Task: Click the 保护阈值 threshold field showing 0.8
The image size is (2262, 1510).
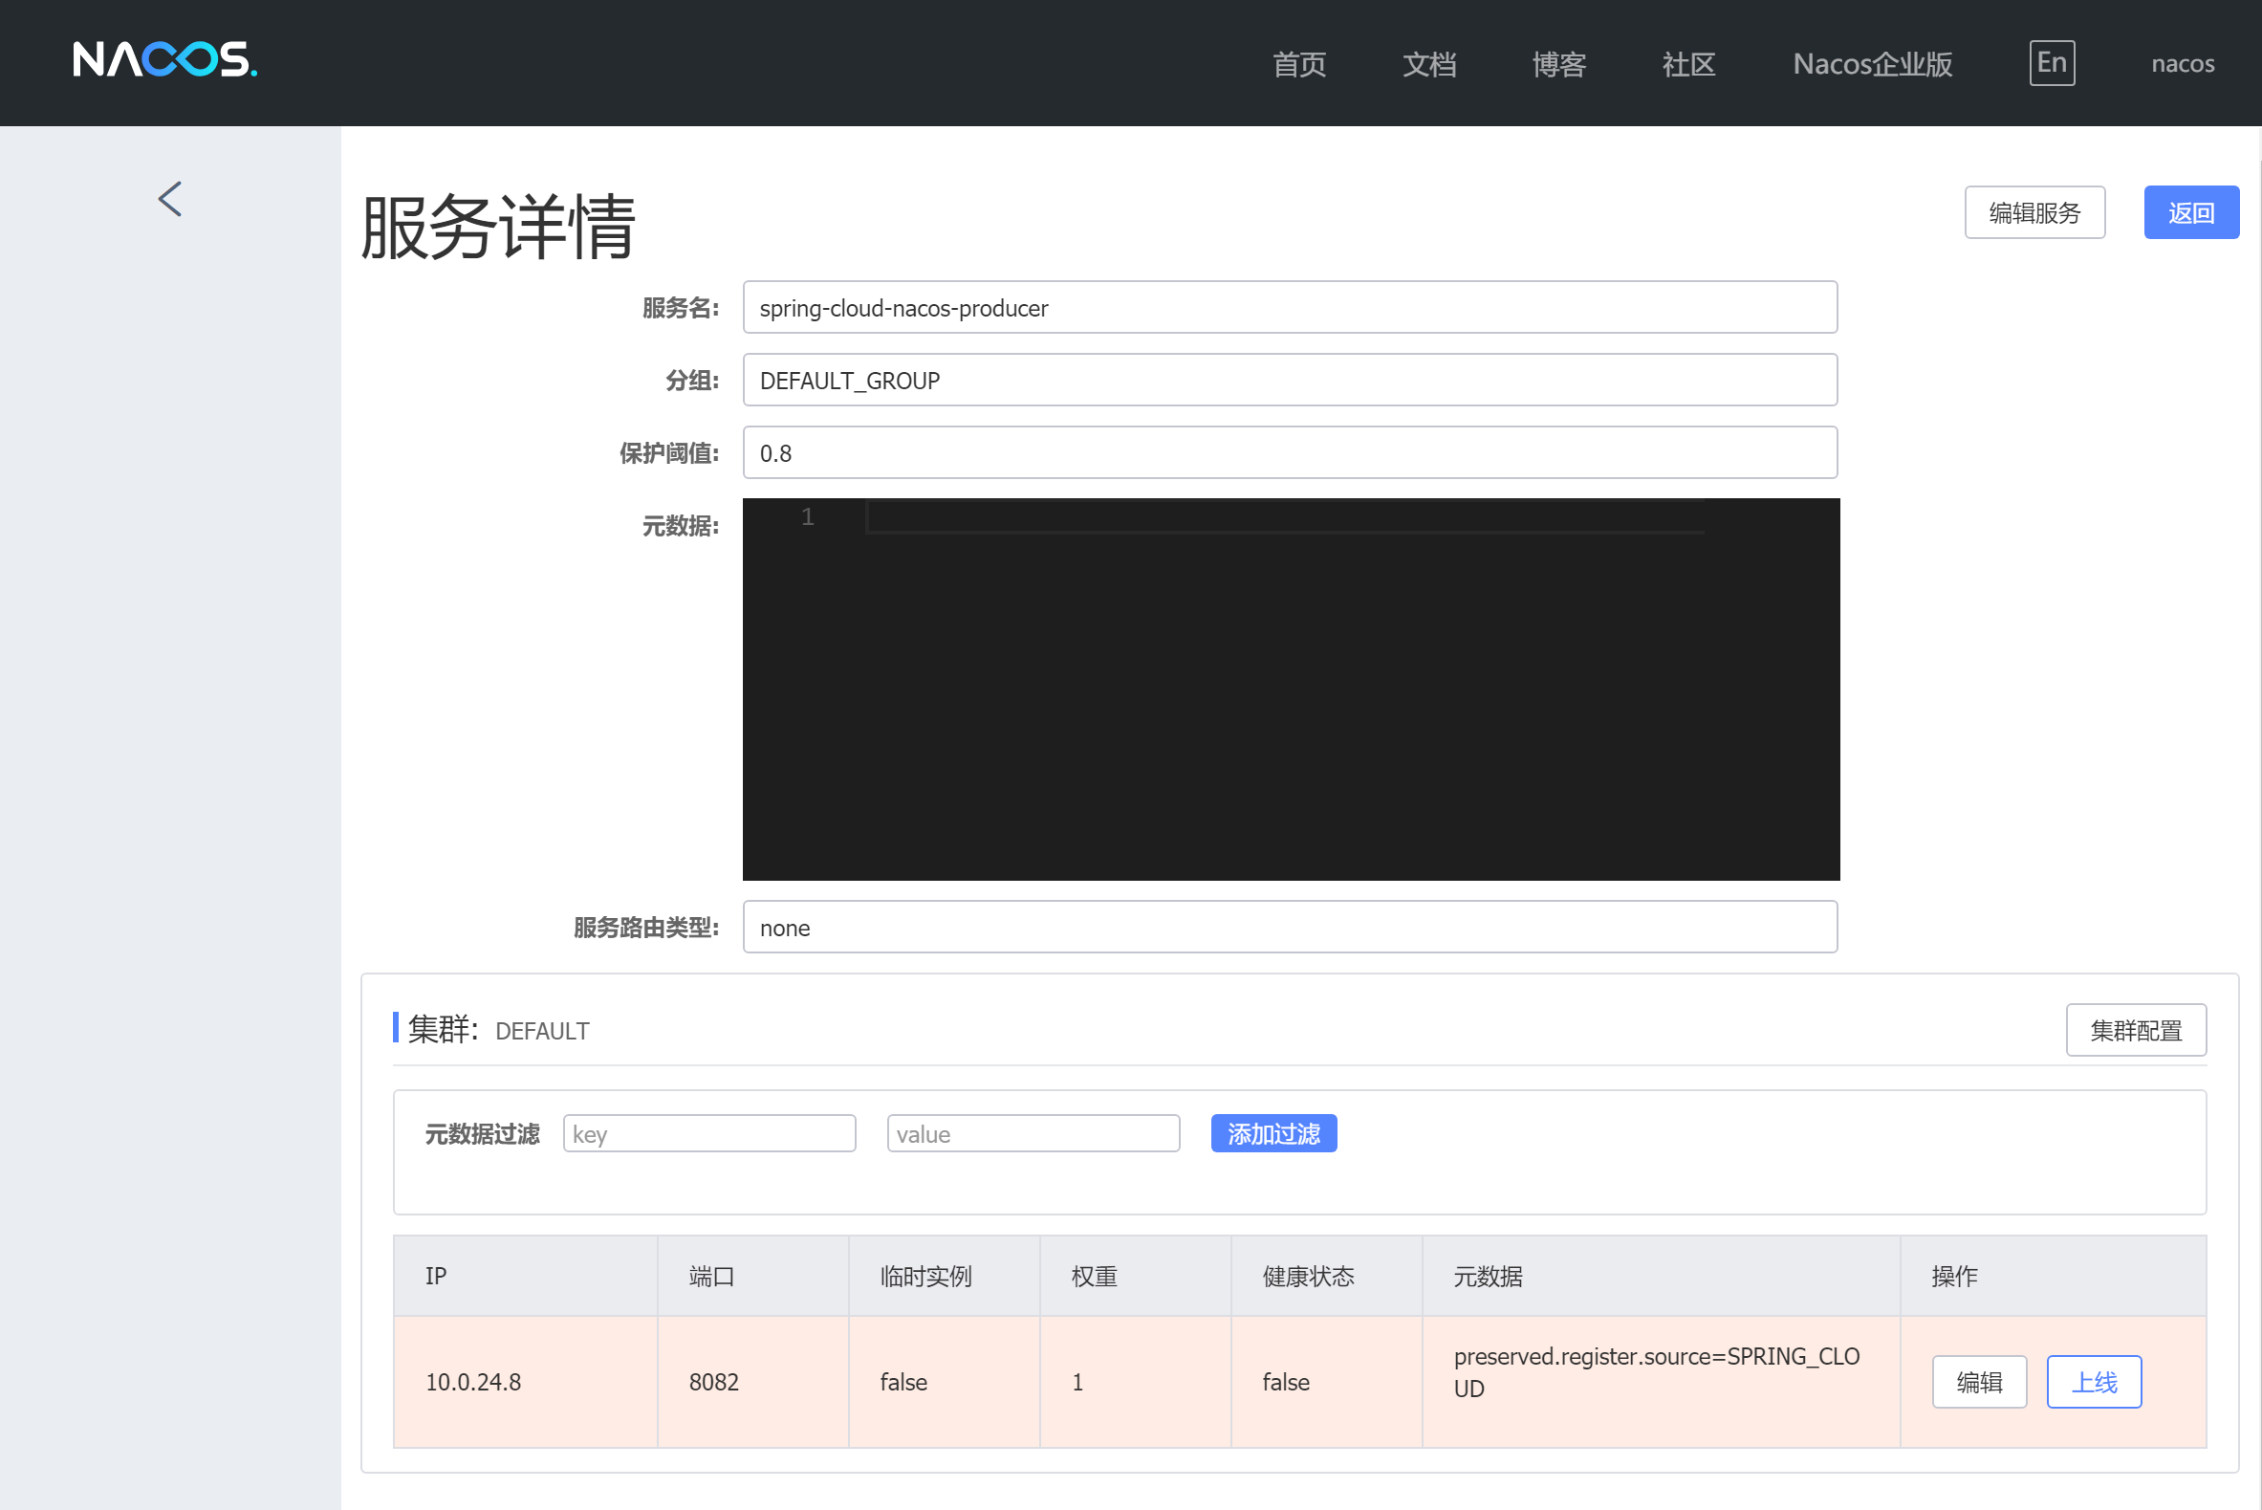Action: pos(1290,451)
